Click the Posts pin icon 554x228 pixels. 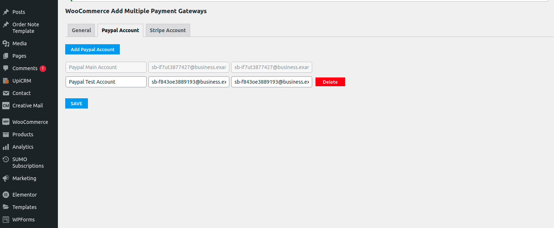tap(6, 12)
